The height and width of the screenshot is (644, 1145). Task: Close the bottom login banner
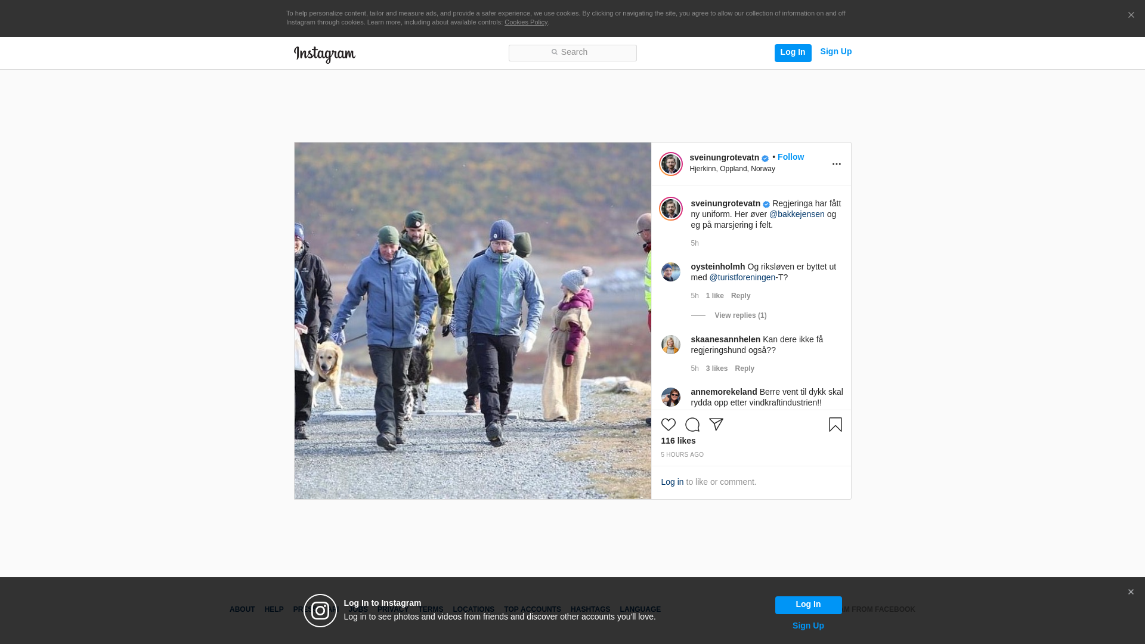pyautogui.click(x=1131, y=592)
